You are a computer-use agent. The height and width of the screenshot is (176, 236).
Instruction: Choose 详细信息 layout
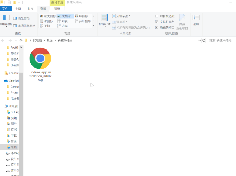point(83,21)
